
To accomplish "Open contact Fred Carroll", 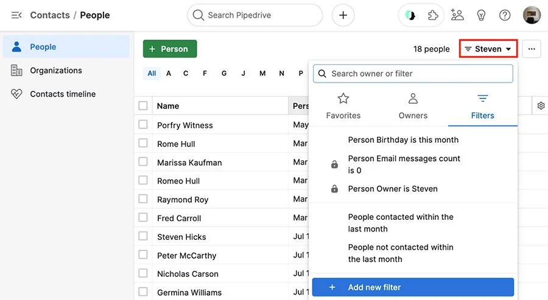I will (x=179, y=219).
